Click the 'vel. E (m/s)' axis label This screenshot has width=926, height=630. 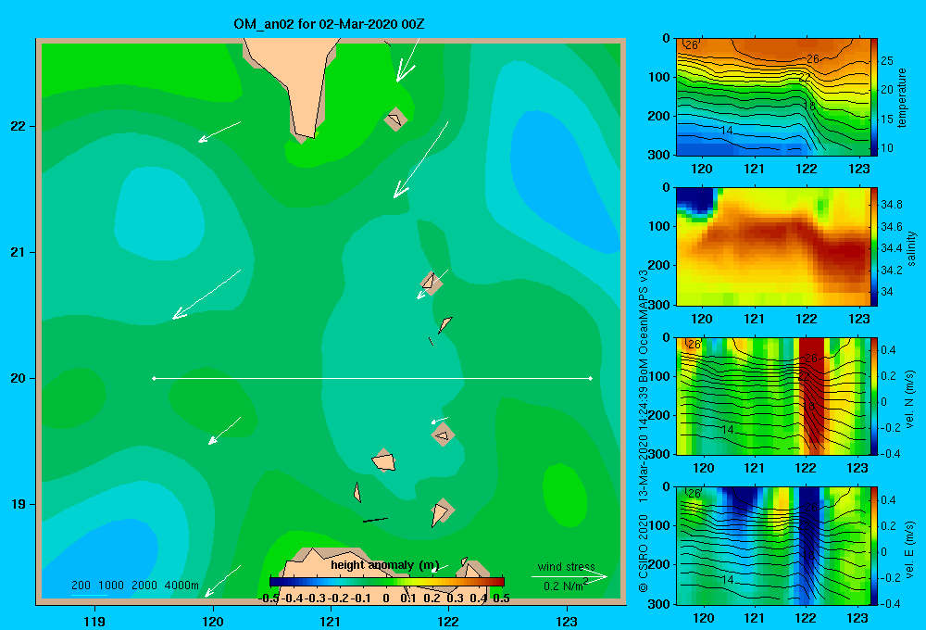pyautogui.click(x=910, y=549)
